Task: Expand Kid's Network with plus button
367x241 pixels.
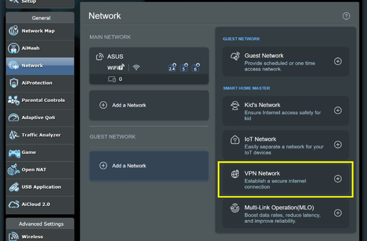Action: click(x=338, y=111)
